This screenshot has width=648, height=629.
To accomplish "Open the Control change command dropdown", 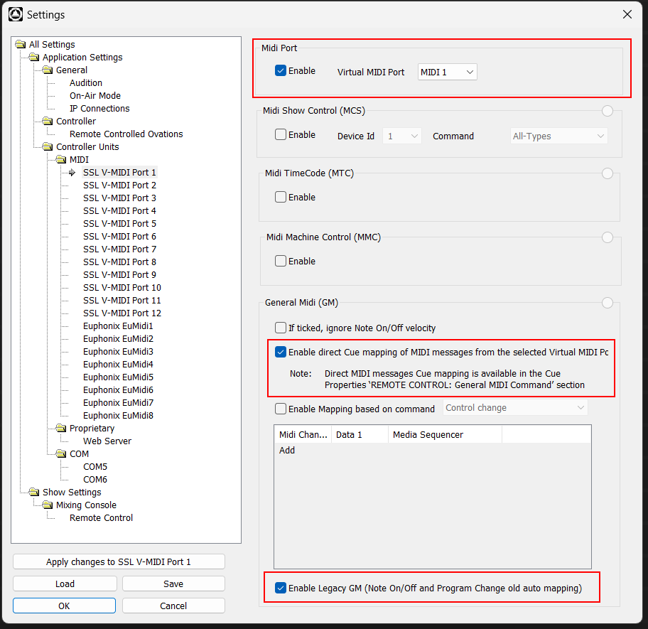I will pyautogui.click(x=515, y=408).
